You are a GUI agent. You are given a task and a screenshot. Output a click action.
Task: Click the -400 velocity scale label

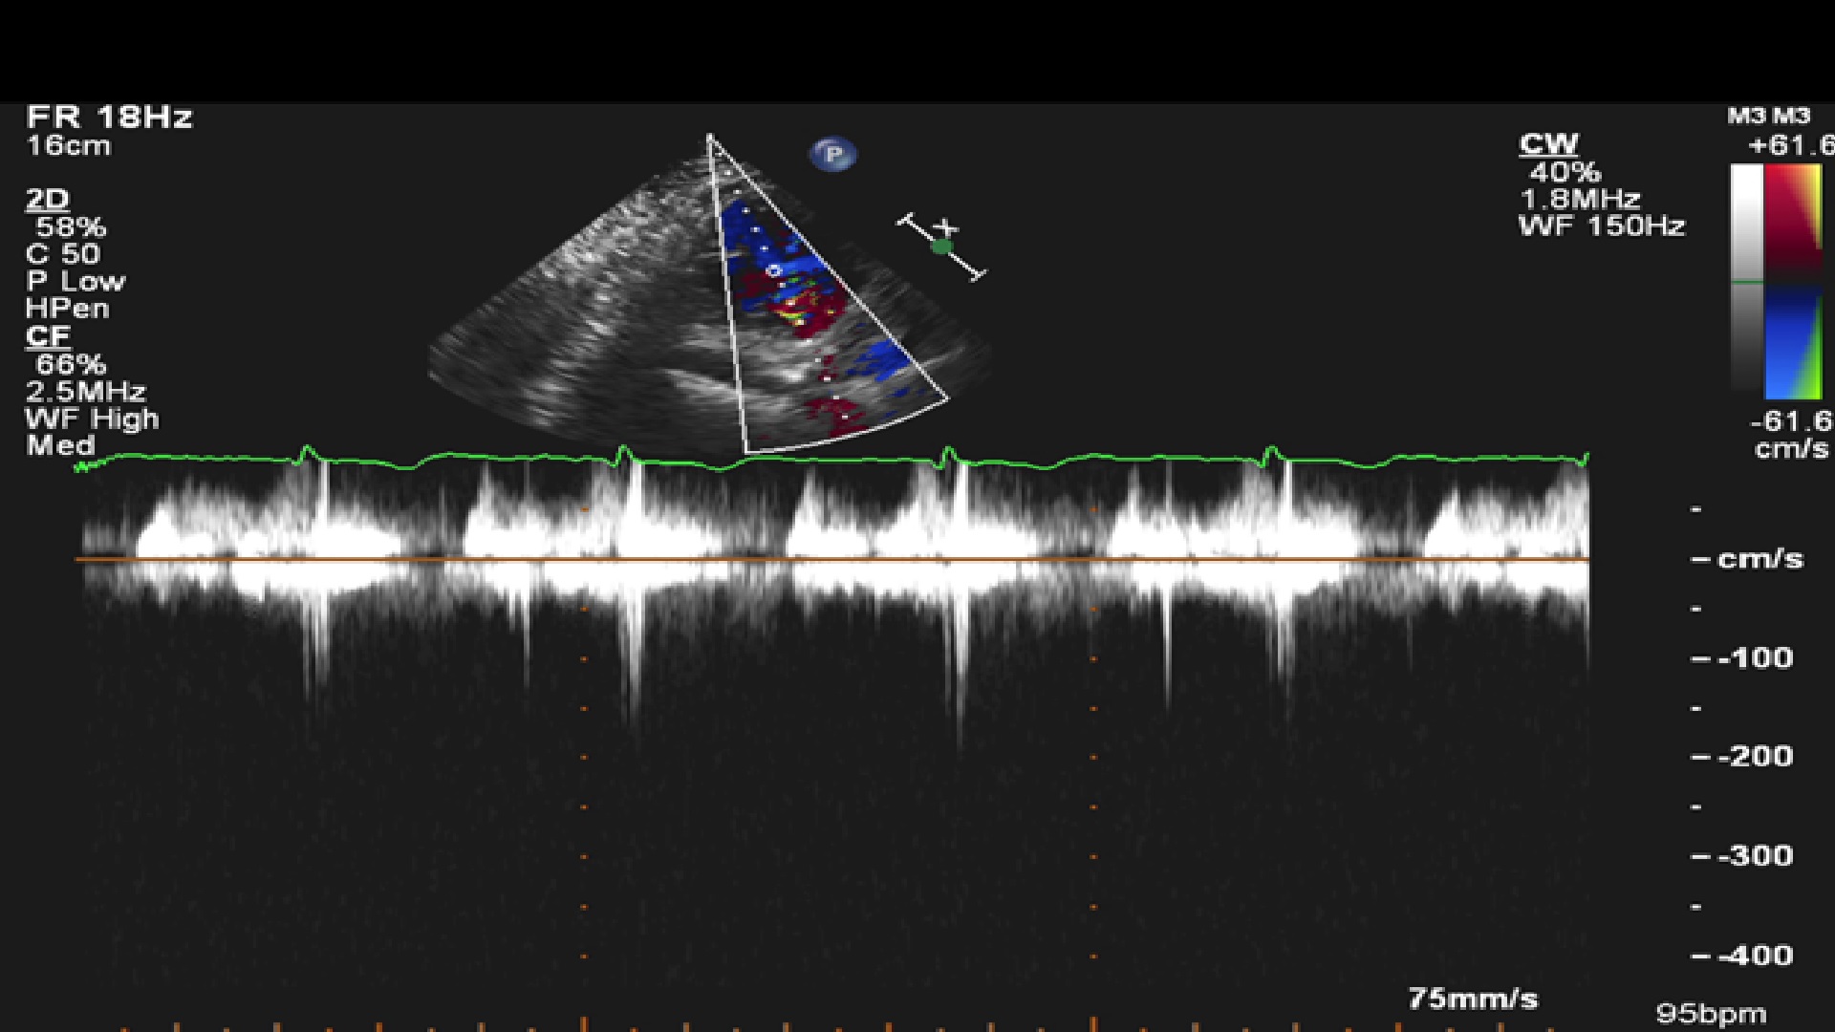(x=1754, y=955)
